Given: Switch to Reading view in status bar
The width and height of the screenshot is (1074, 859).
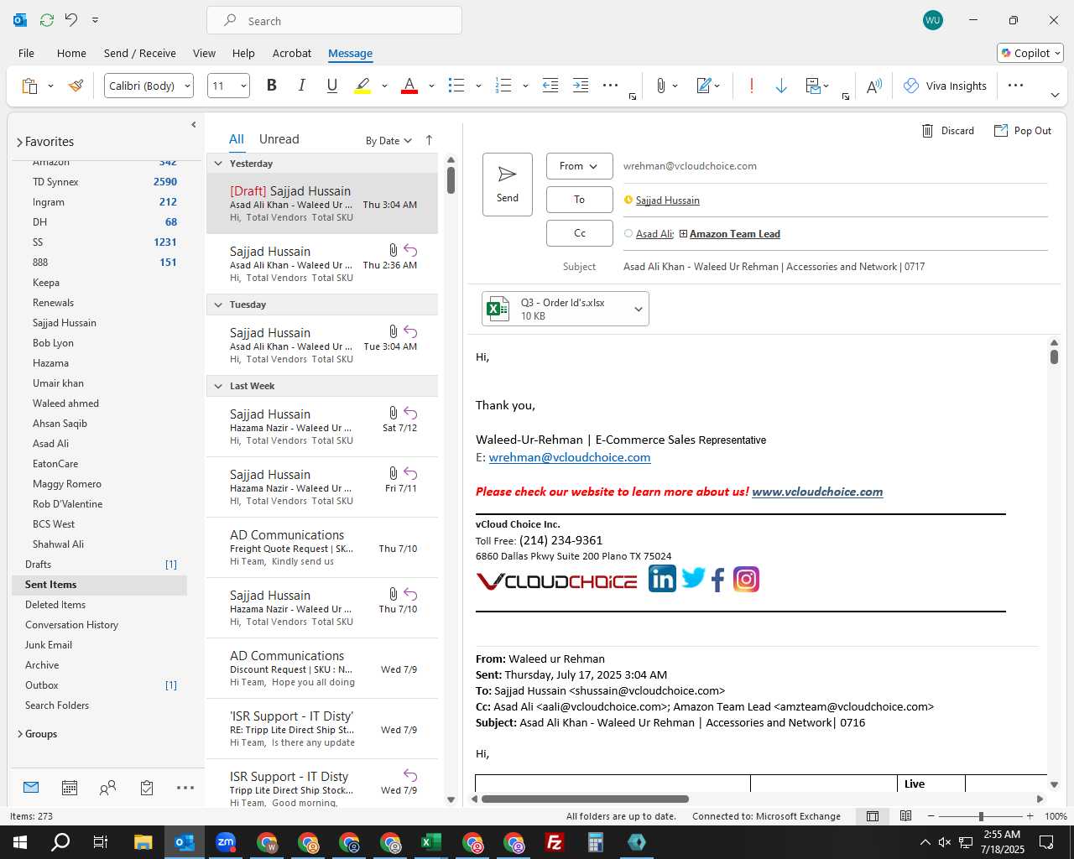Looking at the screenshot, I should pyautogui.click(x=906, y=816).
